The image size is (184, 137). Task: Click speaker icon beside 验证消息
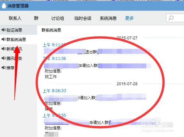tap(4, 30)
